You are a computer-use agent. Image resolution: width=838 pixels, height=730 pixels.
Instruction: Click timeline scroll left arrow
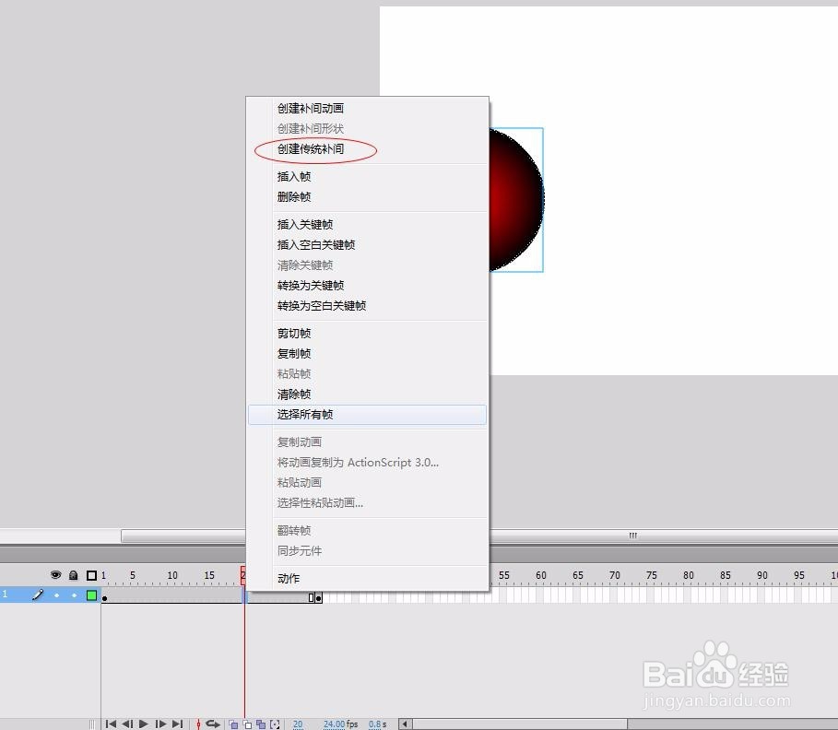tap(405, 724)
